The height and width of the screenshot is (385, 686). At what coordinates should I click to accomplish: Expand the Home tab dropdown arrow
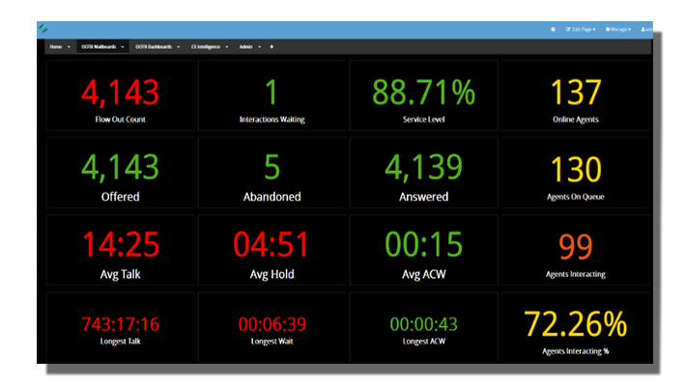click(x=69, y=46)
